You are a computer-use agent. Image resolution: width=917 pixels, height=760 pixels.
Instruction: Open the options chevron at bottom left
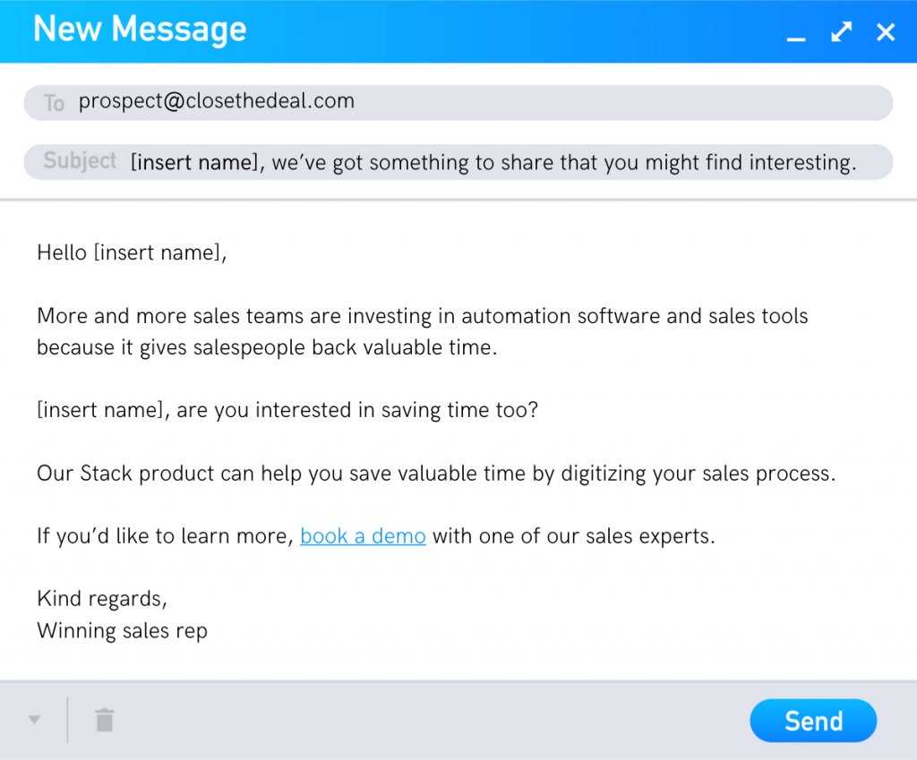tap(34, 720)
